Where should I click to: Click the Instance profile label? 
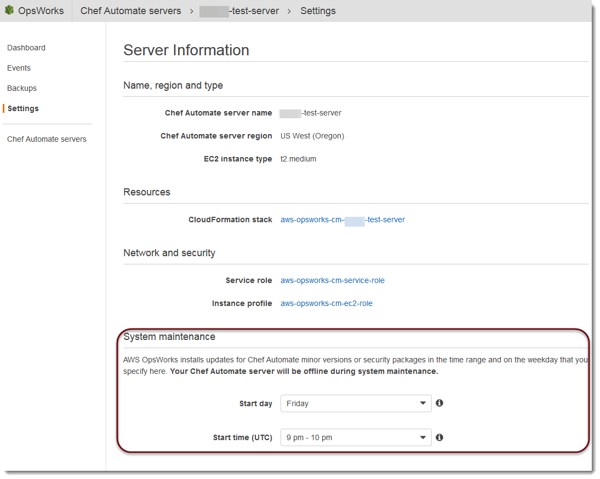click(242, 303)
